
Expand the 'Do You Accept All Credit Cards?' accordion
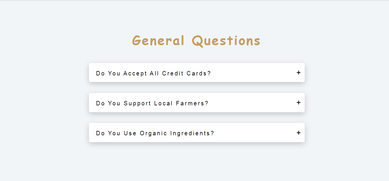197,73
